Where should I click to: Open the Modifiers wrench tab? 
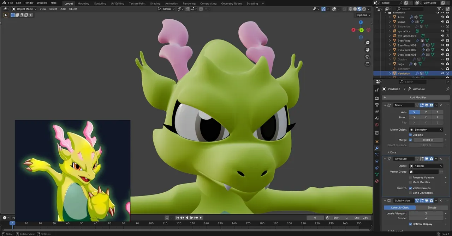click(x=377, y=148)
